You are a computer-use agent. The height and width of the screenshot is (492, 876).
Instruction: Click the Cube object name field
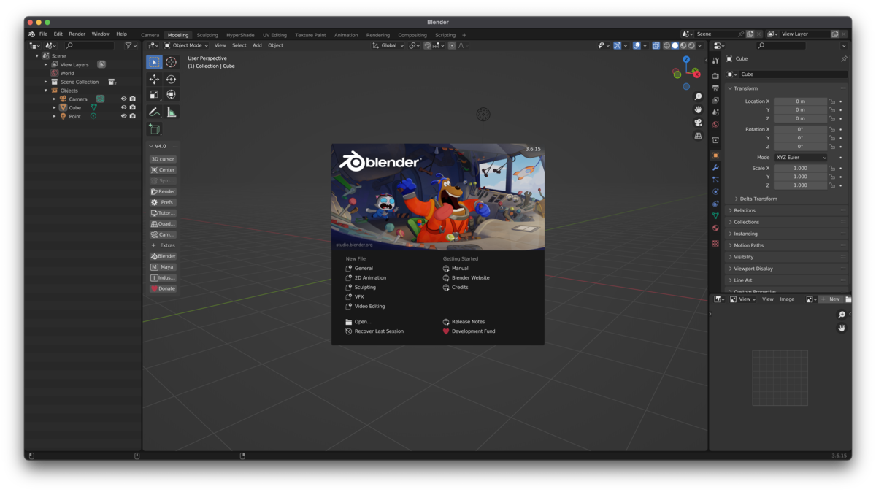coord(794,74)
